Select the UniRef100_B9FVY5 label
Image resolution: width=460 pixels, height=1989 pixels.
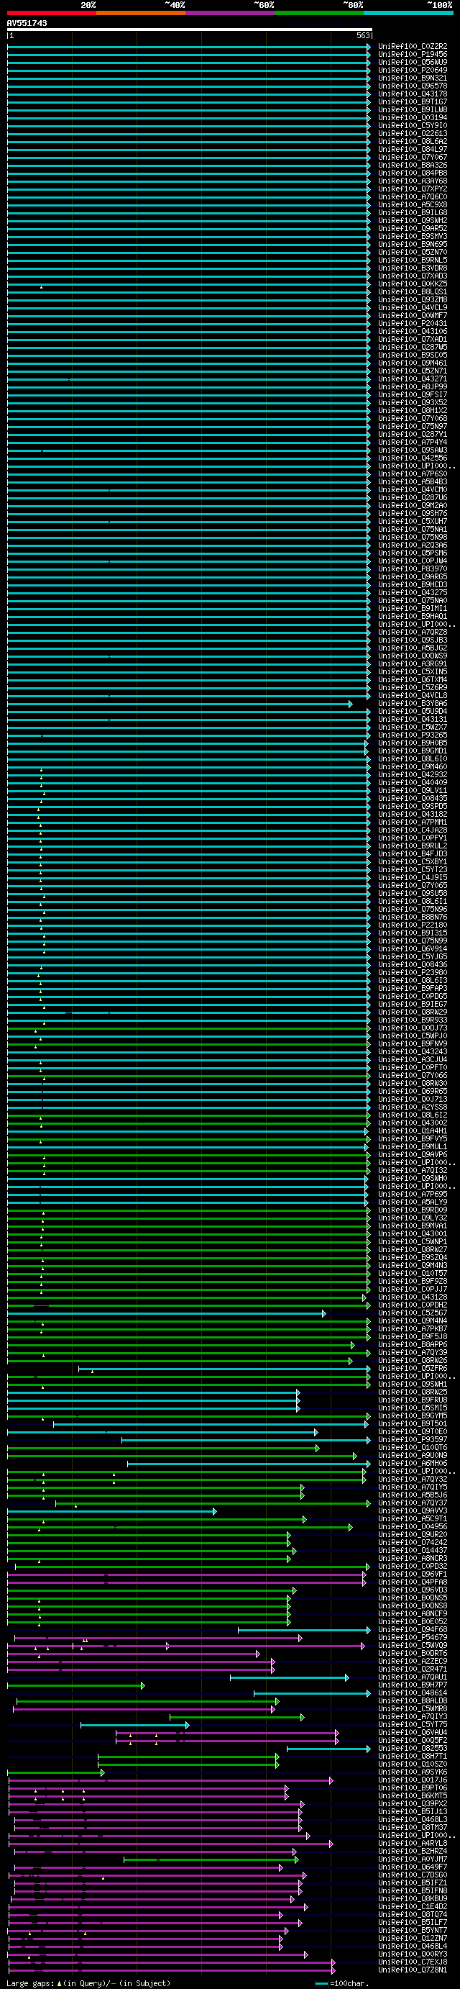(x=413, y=1138)
